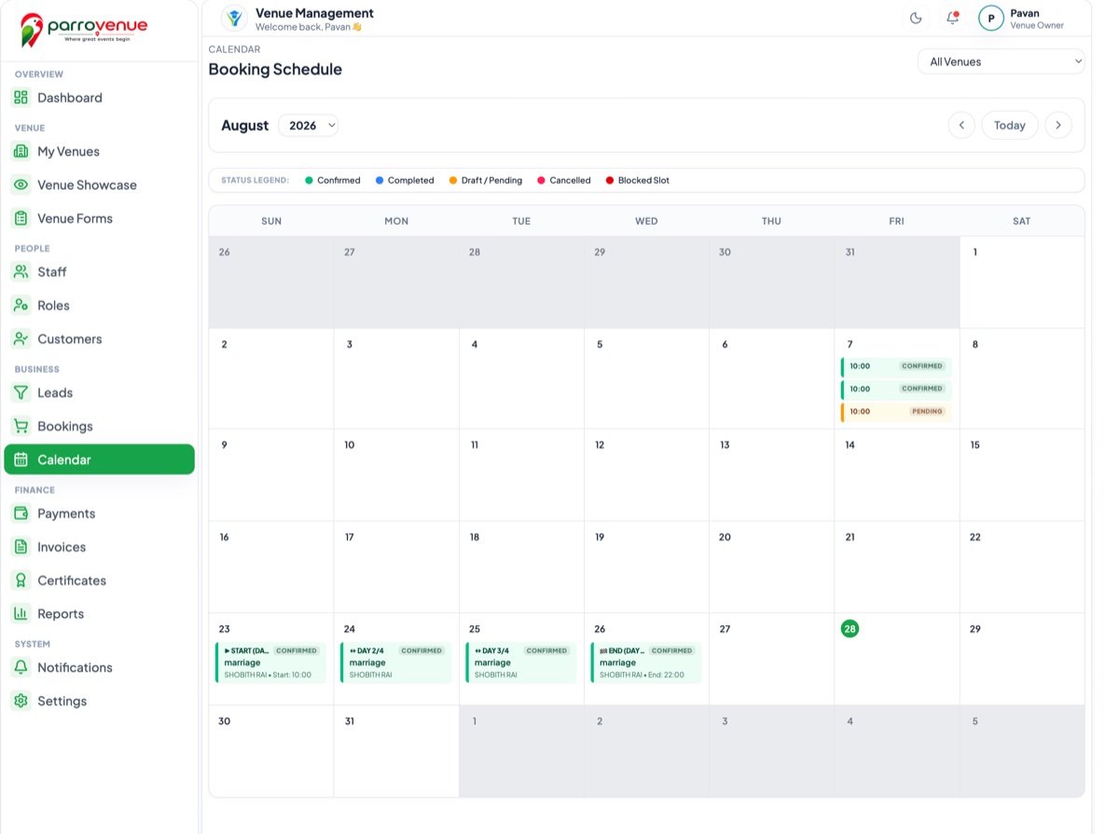Click the Blocked Slot legend label
Image resolution: width=1119 pixels, height=834 pixels.
[643, 181]
